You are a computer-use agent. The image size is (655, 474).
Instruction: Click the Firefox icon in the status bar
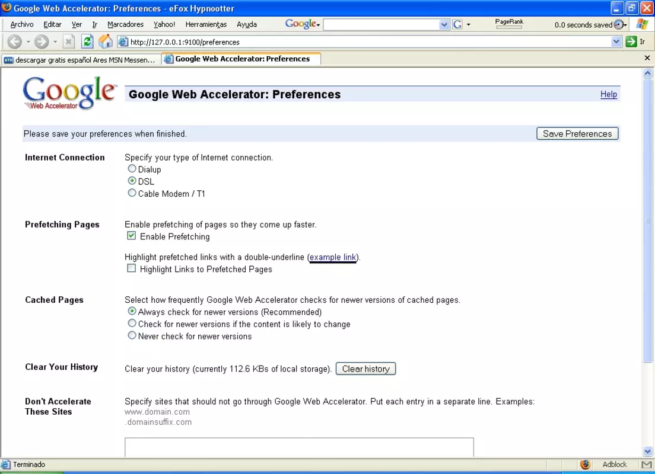coord(585,465)
